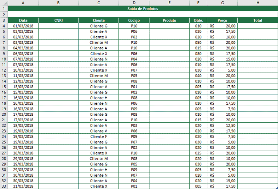Select 'Cliente F' in row 24

pyautogui.click(x=99, y=136)
